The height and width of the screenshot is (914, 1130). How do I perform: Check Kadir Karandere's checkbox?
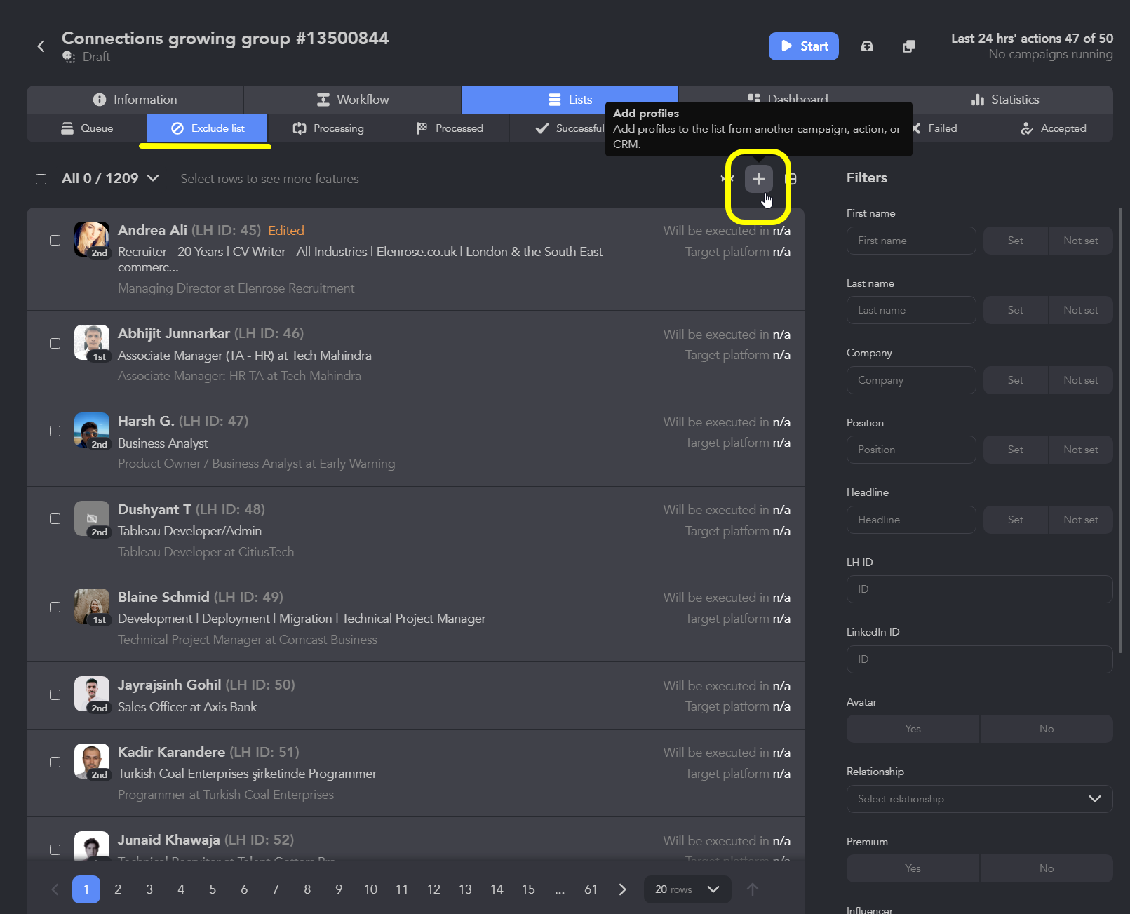tap(55, 762)
